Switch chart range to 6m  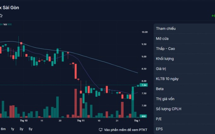[3, 129]
